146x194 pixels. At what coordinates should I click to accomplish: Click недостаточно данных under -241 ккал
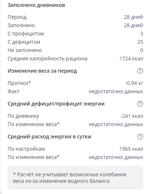click(x=116, y=124)
